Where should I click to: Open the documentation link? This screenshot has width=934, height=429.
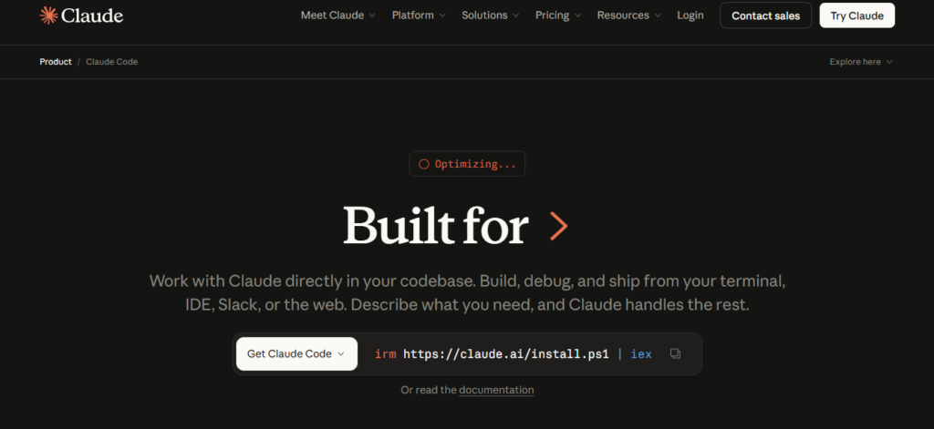496,391
